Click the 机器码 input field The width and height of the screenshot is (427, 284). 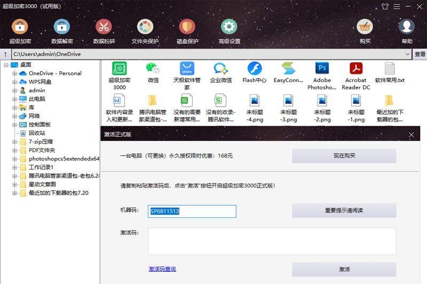[192, 211]
